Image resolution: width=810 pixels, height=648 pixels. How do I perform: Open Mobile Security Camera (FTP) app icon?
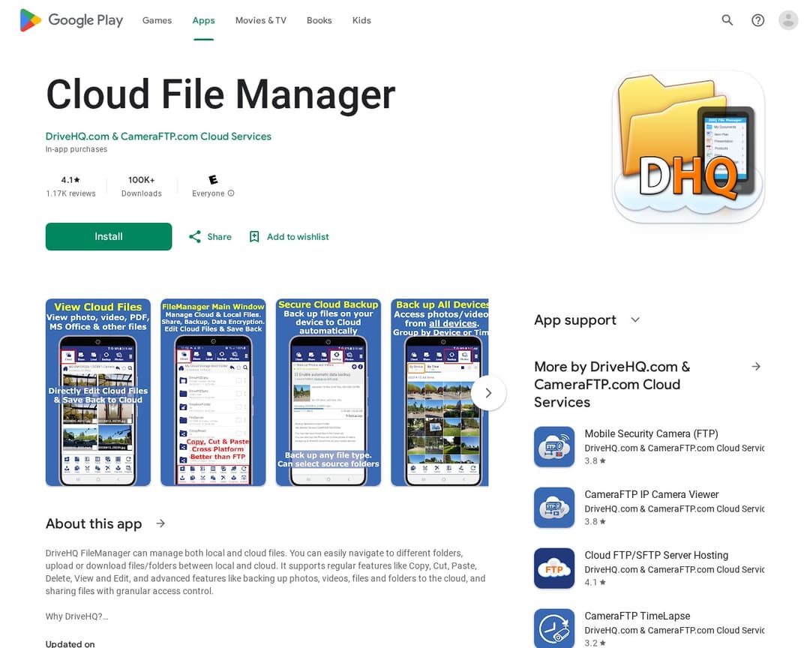tap(554, 446)
